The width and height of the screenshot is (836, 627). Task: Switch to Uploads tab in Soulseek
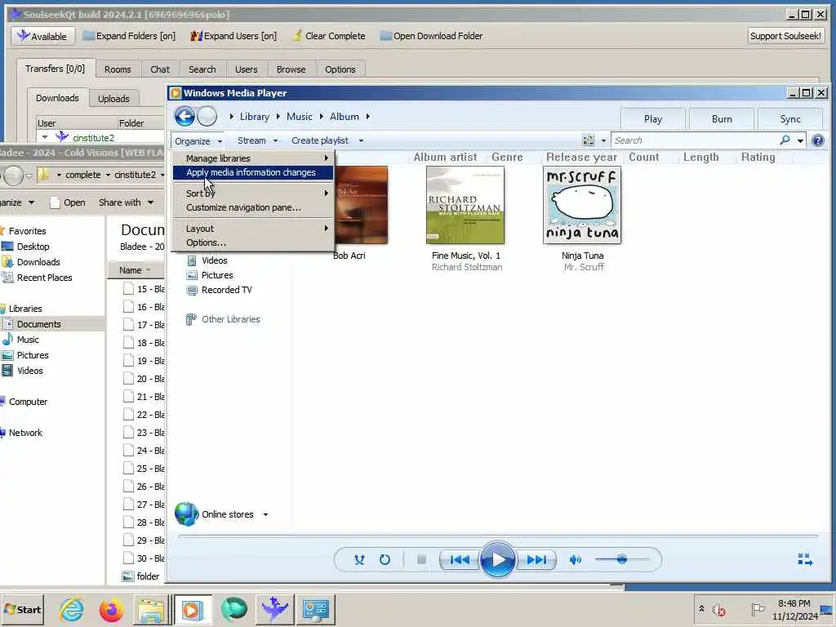click(x=113, y=99)
